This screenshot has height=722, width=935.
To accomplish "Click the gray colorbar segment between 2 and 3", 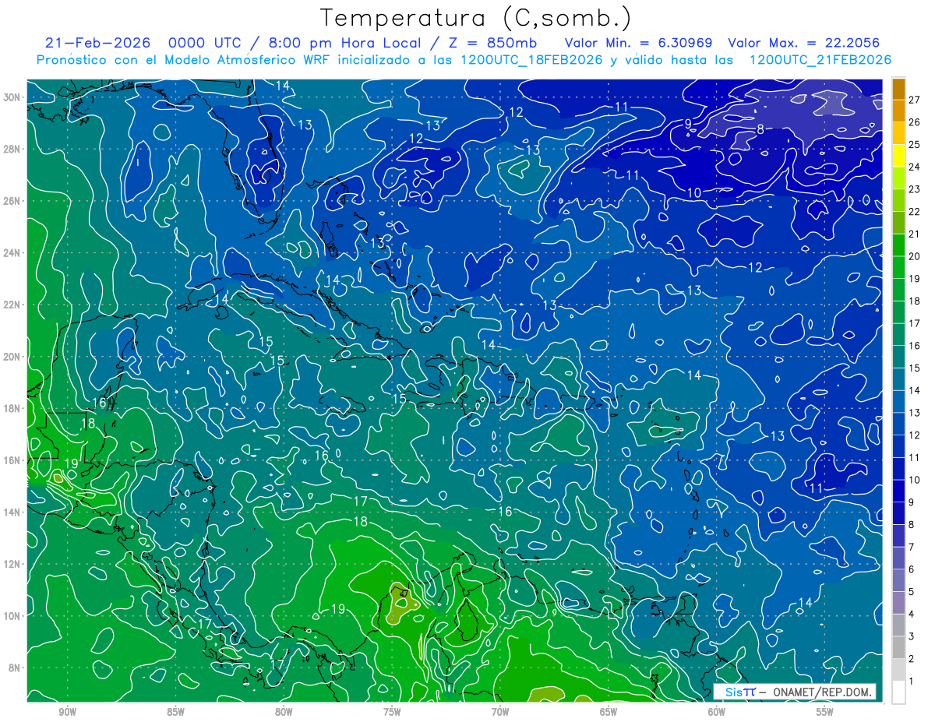I will tap(898, 647).
